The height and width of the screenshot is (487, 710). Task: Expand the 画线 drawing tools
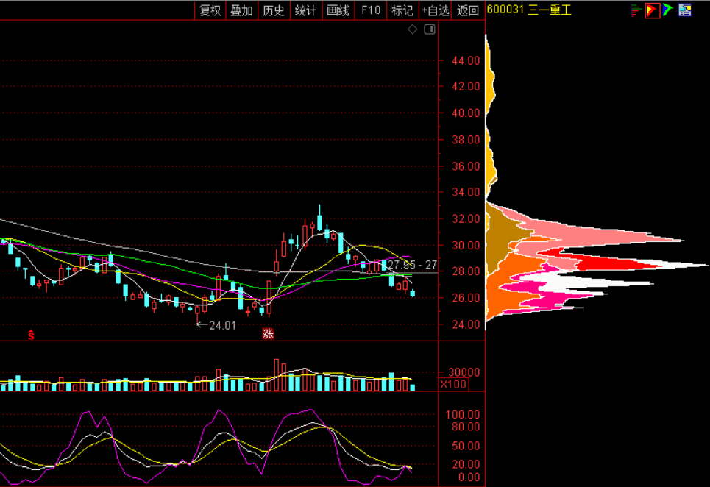click(338, 10)
